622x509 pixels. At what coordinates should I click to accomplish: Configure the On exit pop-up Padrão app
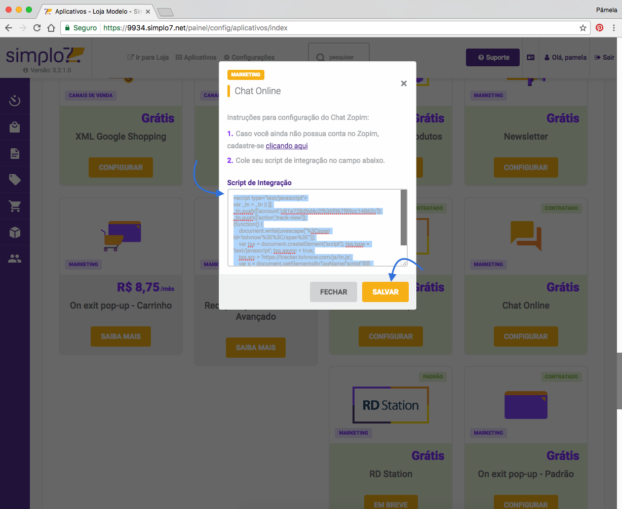tap(526, 502)
